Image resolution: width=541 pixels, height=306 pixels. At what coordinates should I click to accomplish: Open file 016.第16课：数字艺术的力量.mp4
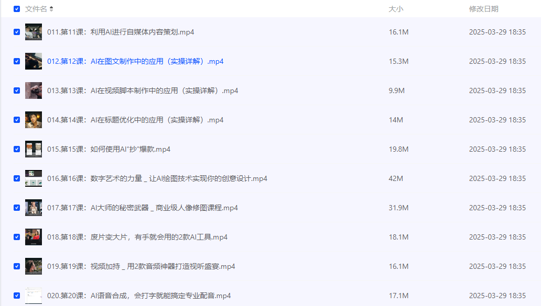[x=157, y=178]
